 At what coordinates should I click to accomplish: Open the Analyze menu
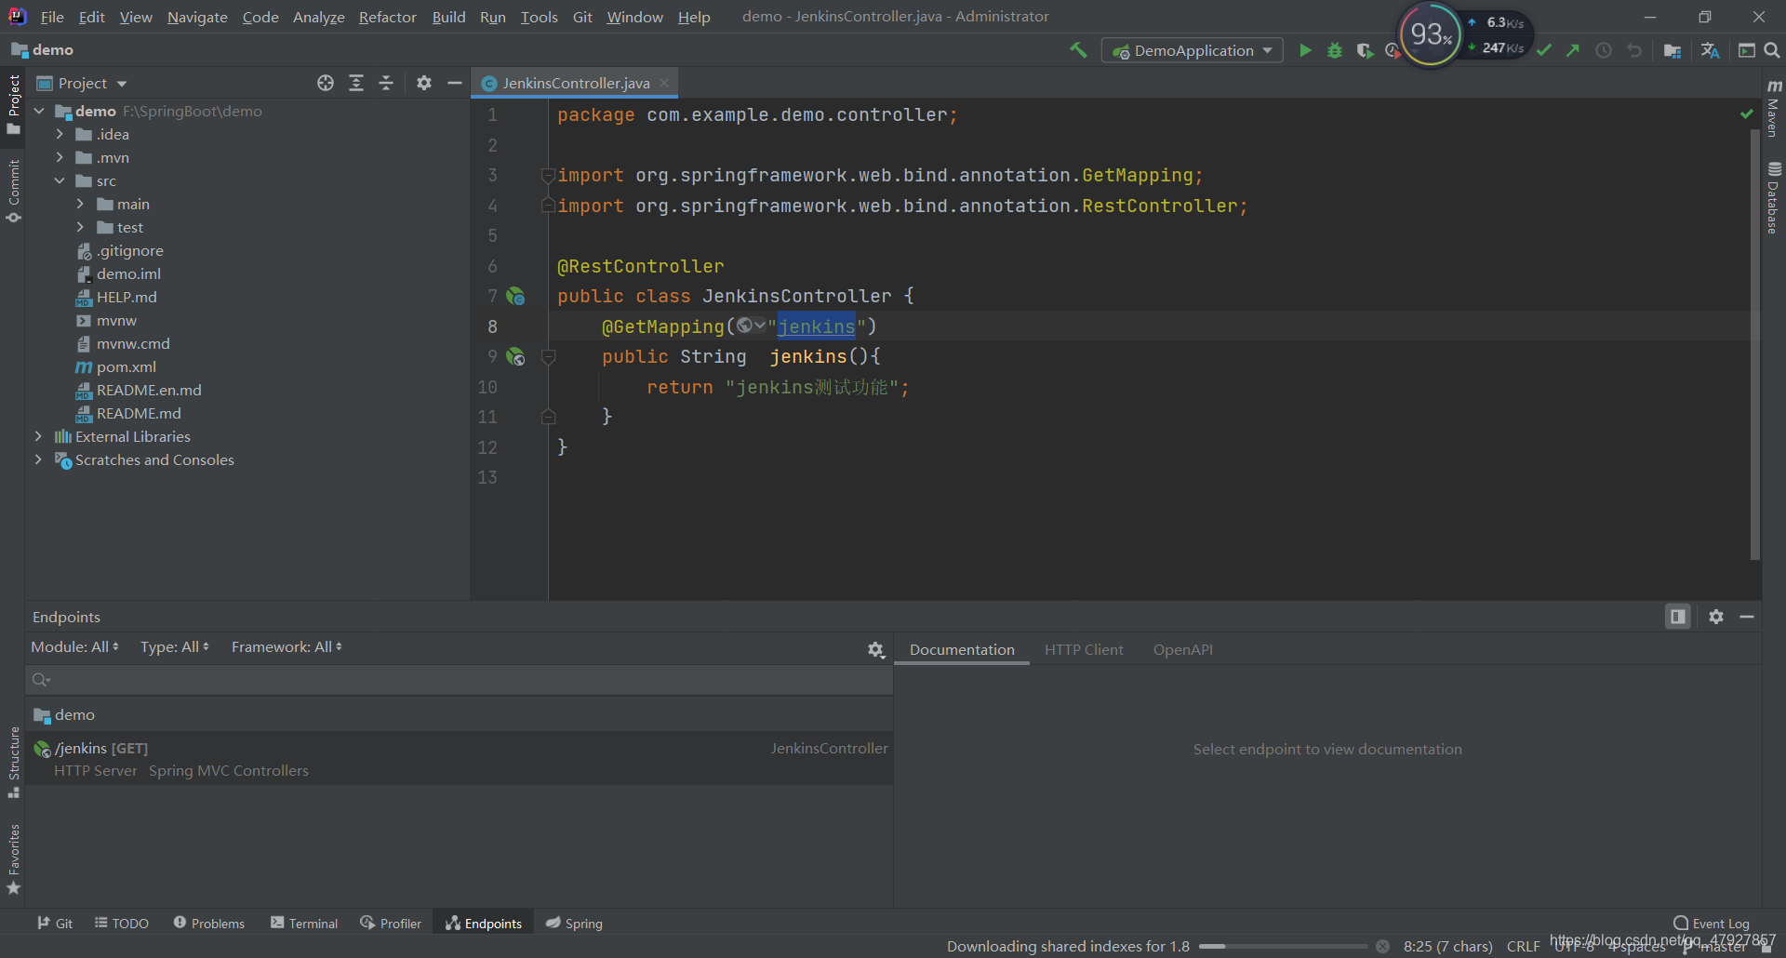[x=318, y=17]
